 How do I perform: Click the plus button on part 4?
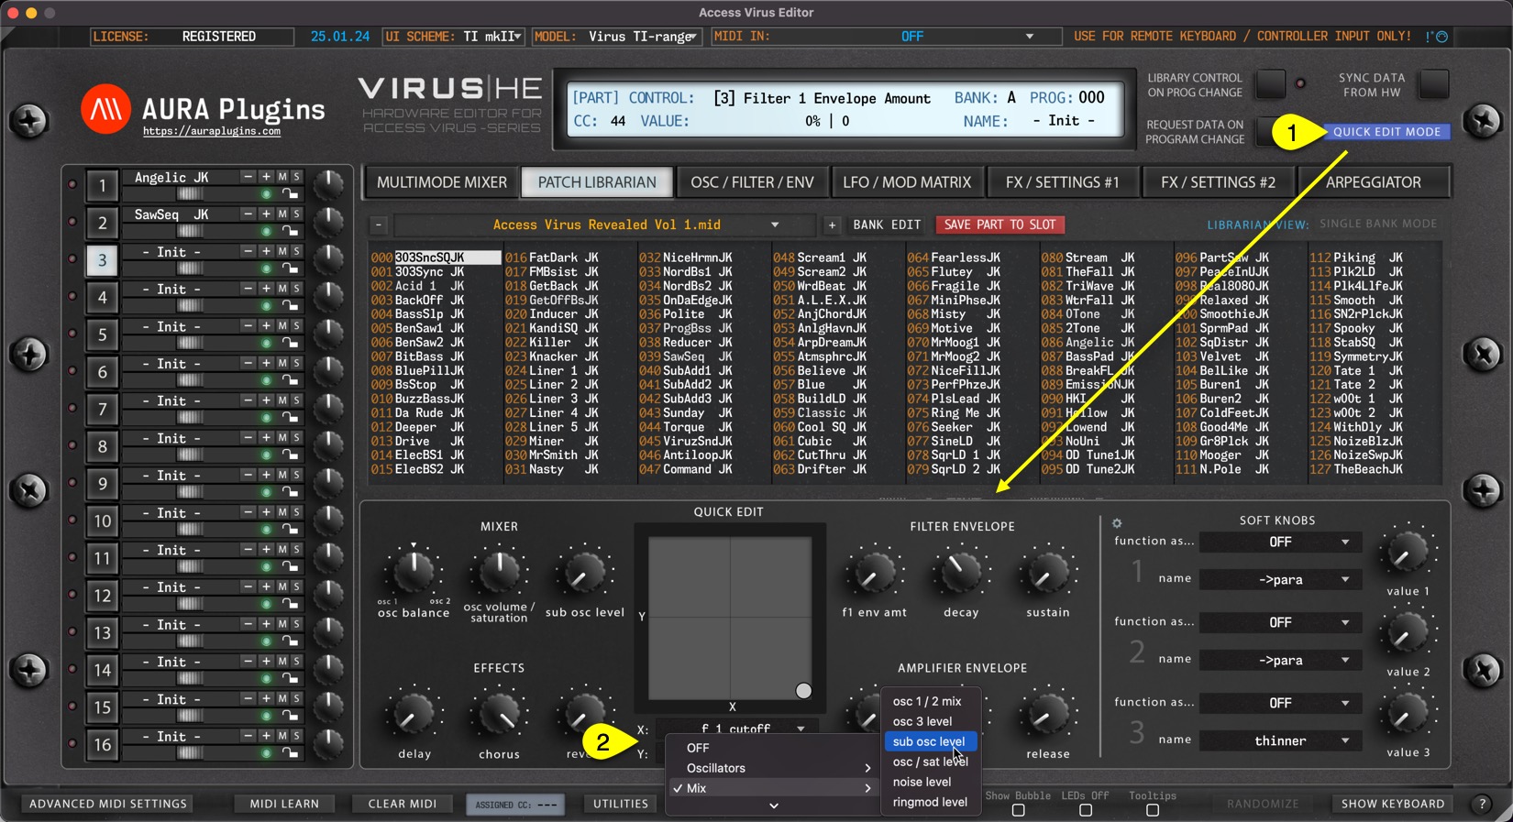coord(266,289)
